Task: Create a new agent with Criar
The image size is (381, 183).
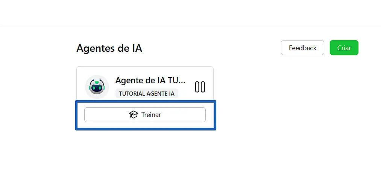Action: (344, 48)
